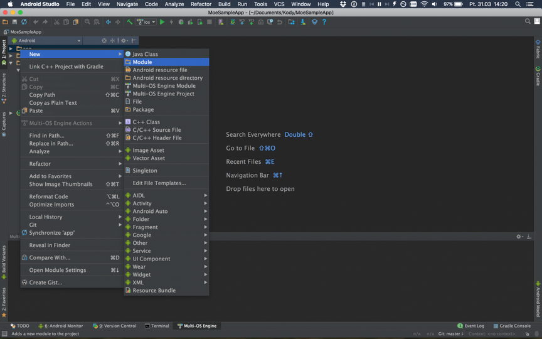The width and height of the screenshot is (542, 339).
Task: Choose Multi-OS Engine Module menu entry
Action: tap(164, 86)
